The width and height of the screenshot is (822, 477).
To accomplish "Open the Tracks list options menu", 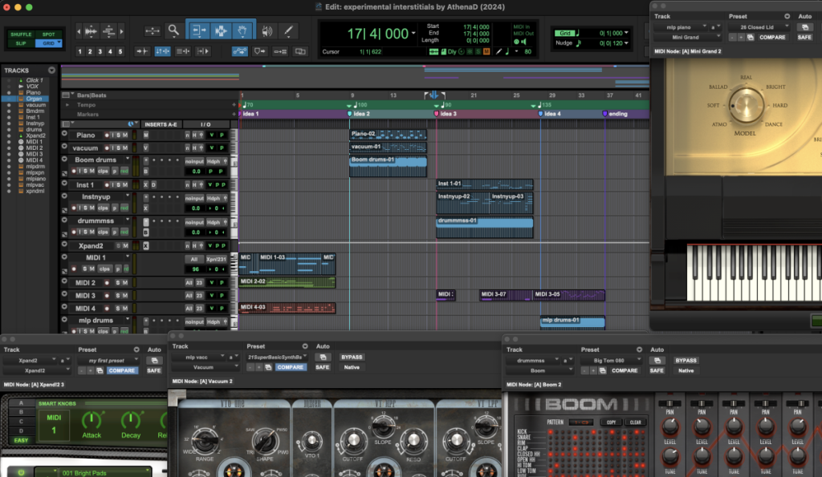I will 52,71.
